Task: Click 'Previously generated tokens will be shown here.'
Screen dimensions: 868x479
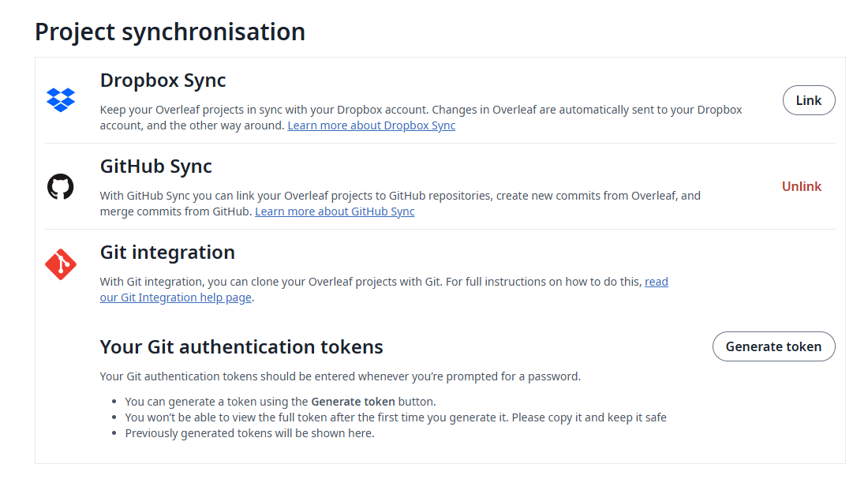Action: pos(249,433)
